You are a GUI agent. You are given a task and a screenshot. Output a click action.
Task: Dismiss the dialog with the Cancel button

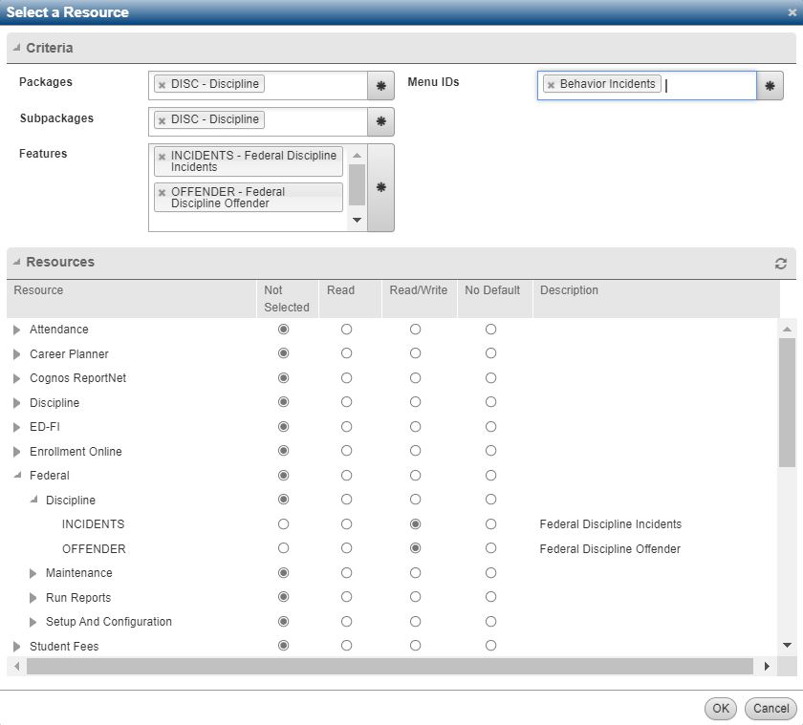click(x=770, y=709)
